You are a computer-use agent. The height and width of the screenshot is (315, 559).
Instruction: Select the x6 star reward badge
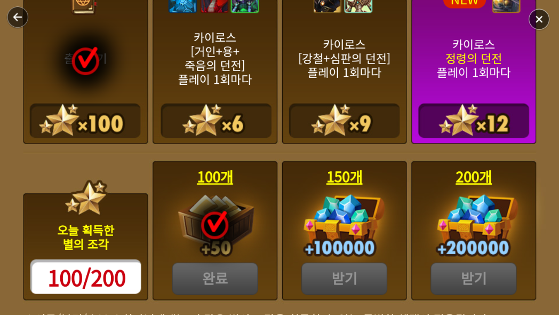coord(216,121)
